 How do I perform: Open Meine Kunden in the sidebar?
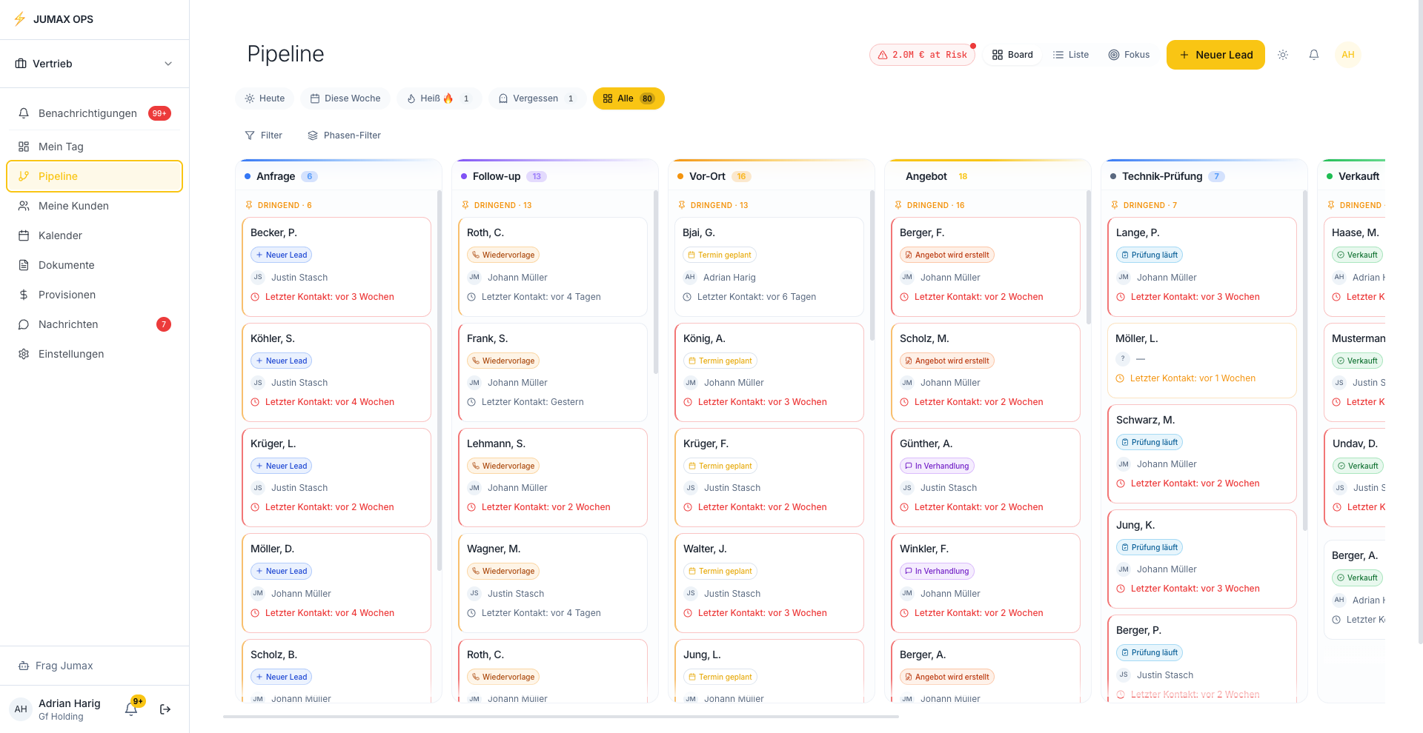94,206
